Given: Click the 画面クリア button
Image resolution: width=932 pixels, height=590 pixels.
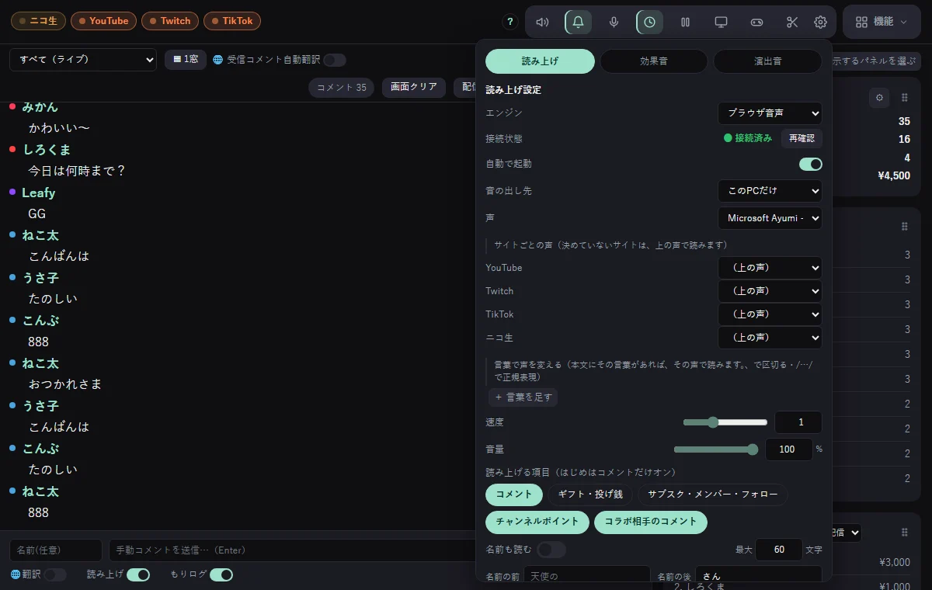Looking at the screenshot, I should [414, 88].
